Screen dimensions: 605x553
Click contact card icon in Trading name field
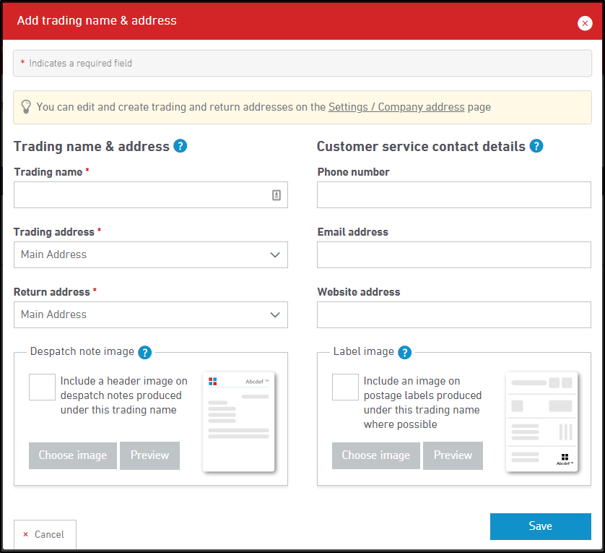coord(277,195)
